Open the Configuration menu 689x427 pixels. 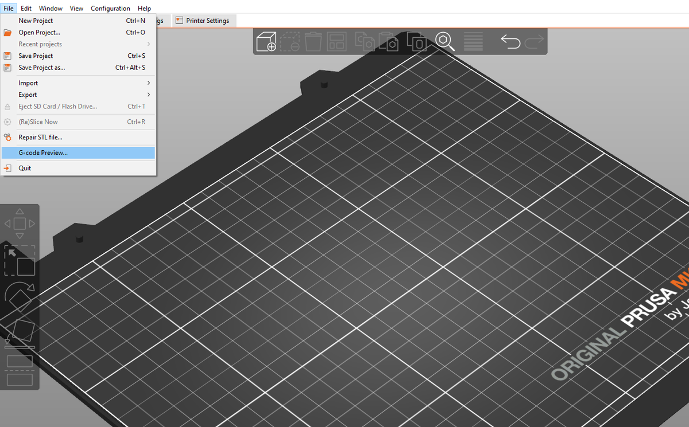[110, 8]
